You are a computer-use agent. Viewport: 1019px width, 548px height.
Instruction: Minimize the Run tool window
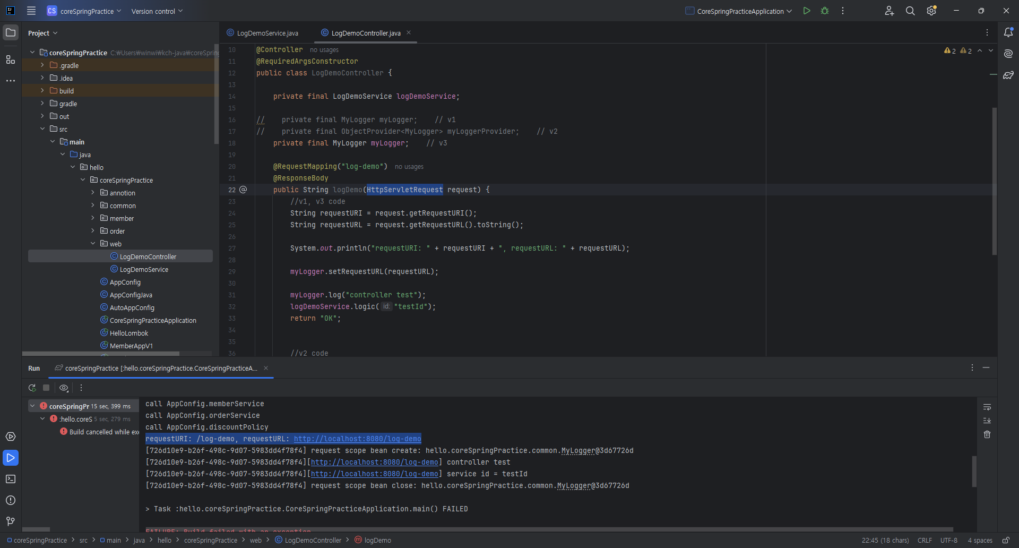click(x=986, y=367)
